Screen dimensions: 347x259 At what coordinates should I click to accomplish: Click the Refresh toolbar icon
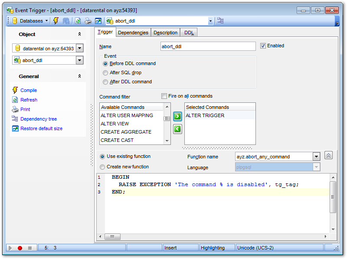[x=78, y=20]
